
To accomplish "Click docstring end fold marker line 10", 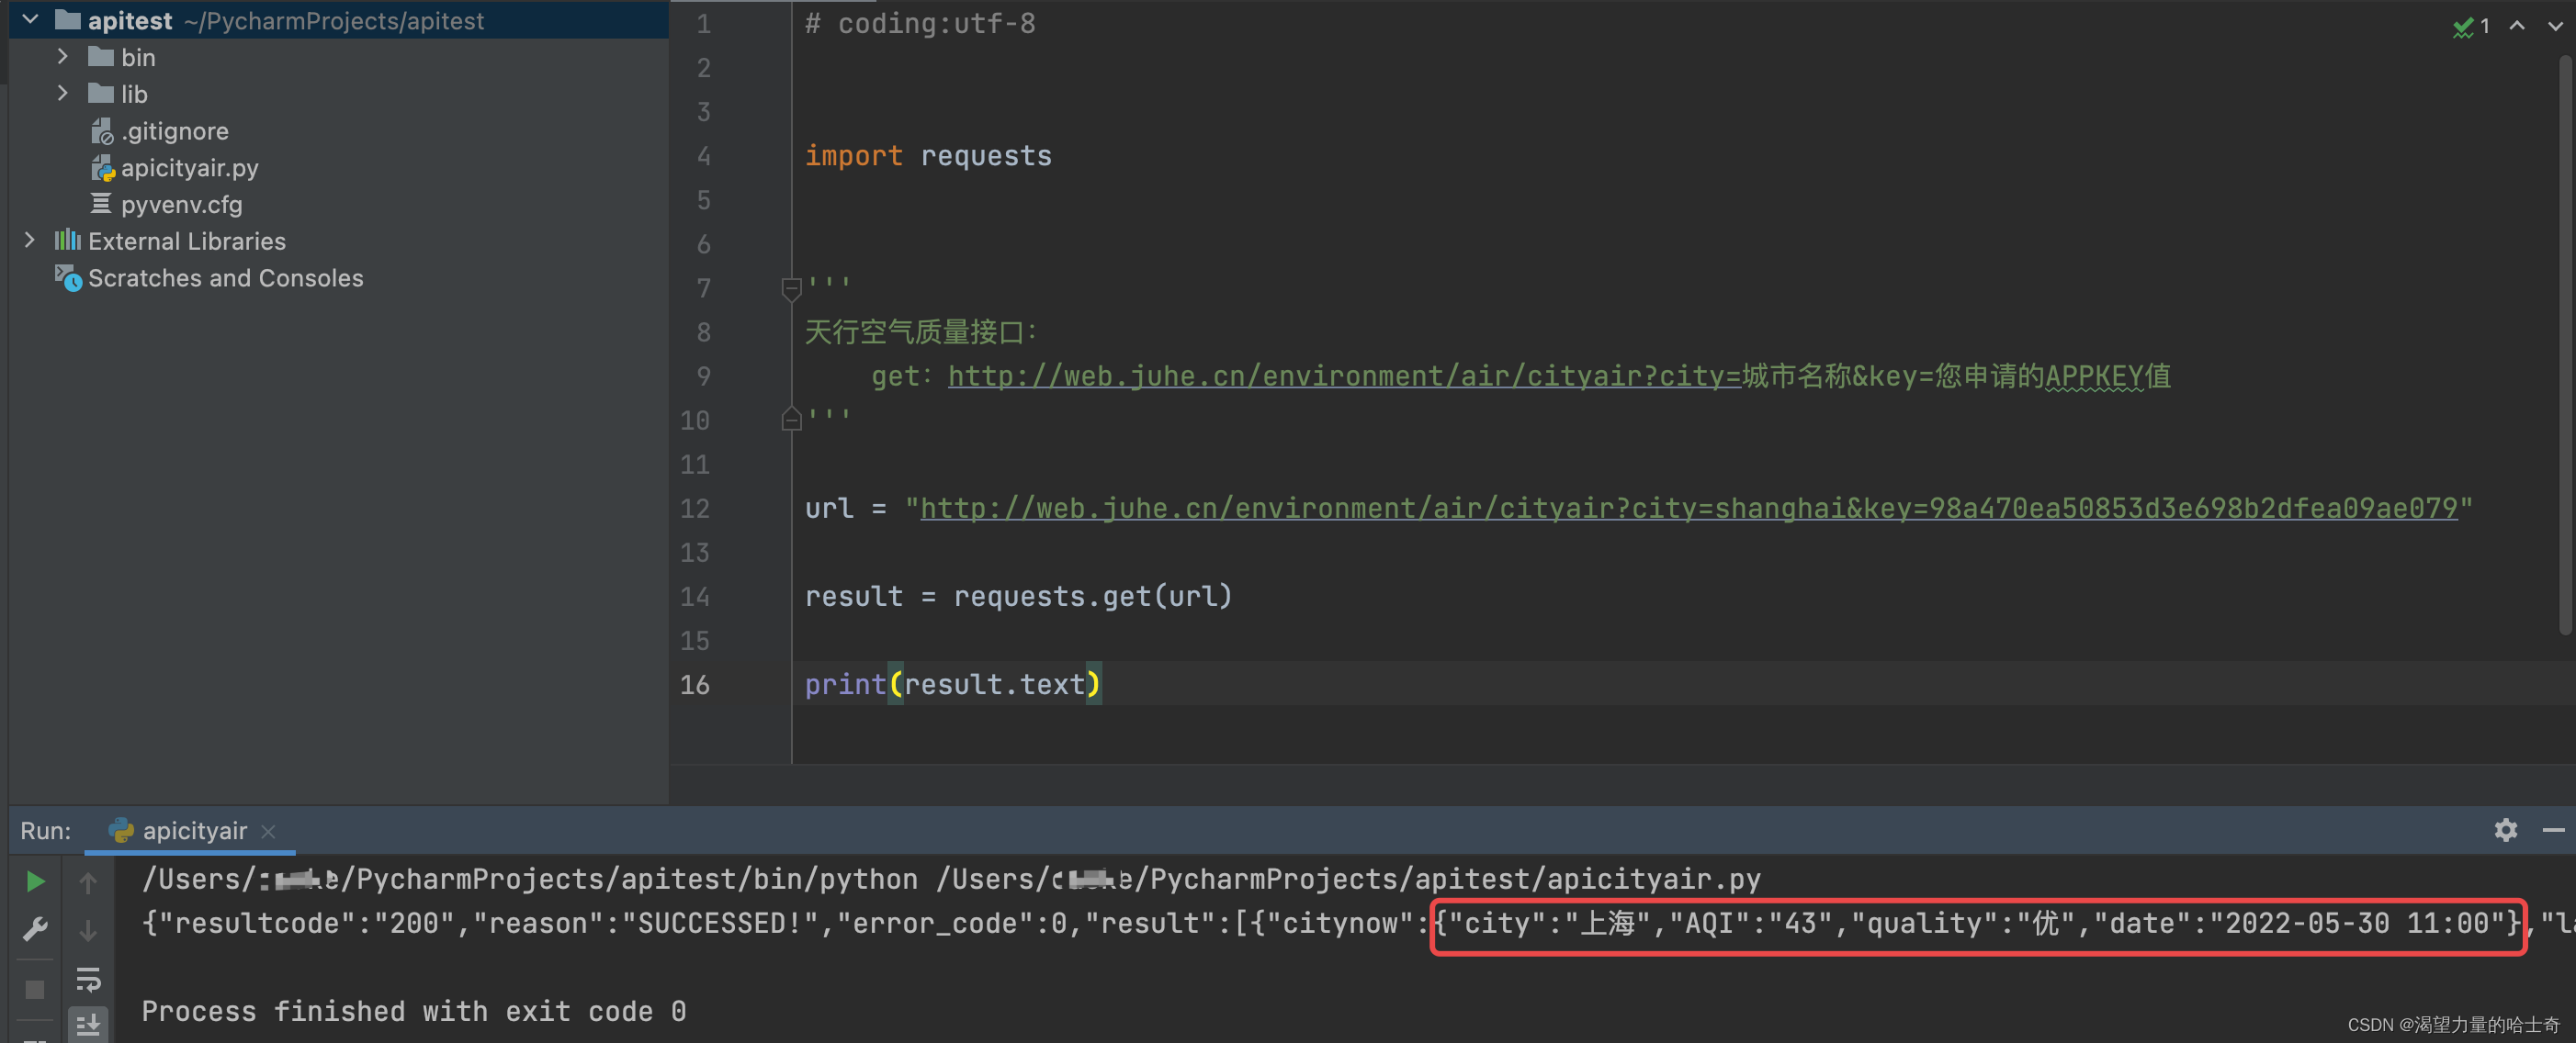I will [x=791, y=419].
